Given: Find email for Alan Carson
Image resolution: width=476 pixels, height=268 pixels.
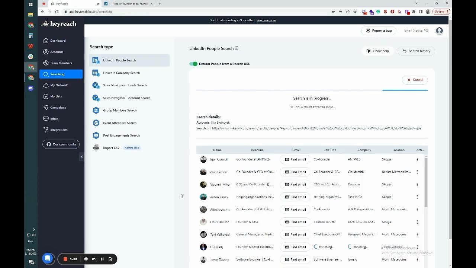Looking at the screenshot, I should click(x=295, y=172).
